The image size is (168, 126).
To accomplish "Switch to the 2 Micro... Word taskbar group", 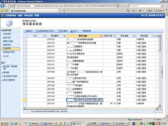I will click(107, 124).
